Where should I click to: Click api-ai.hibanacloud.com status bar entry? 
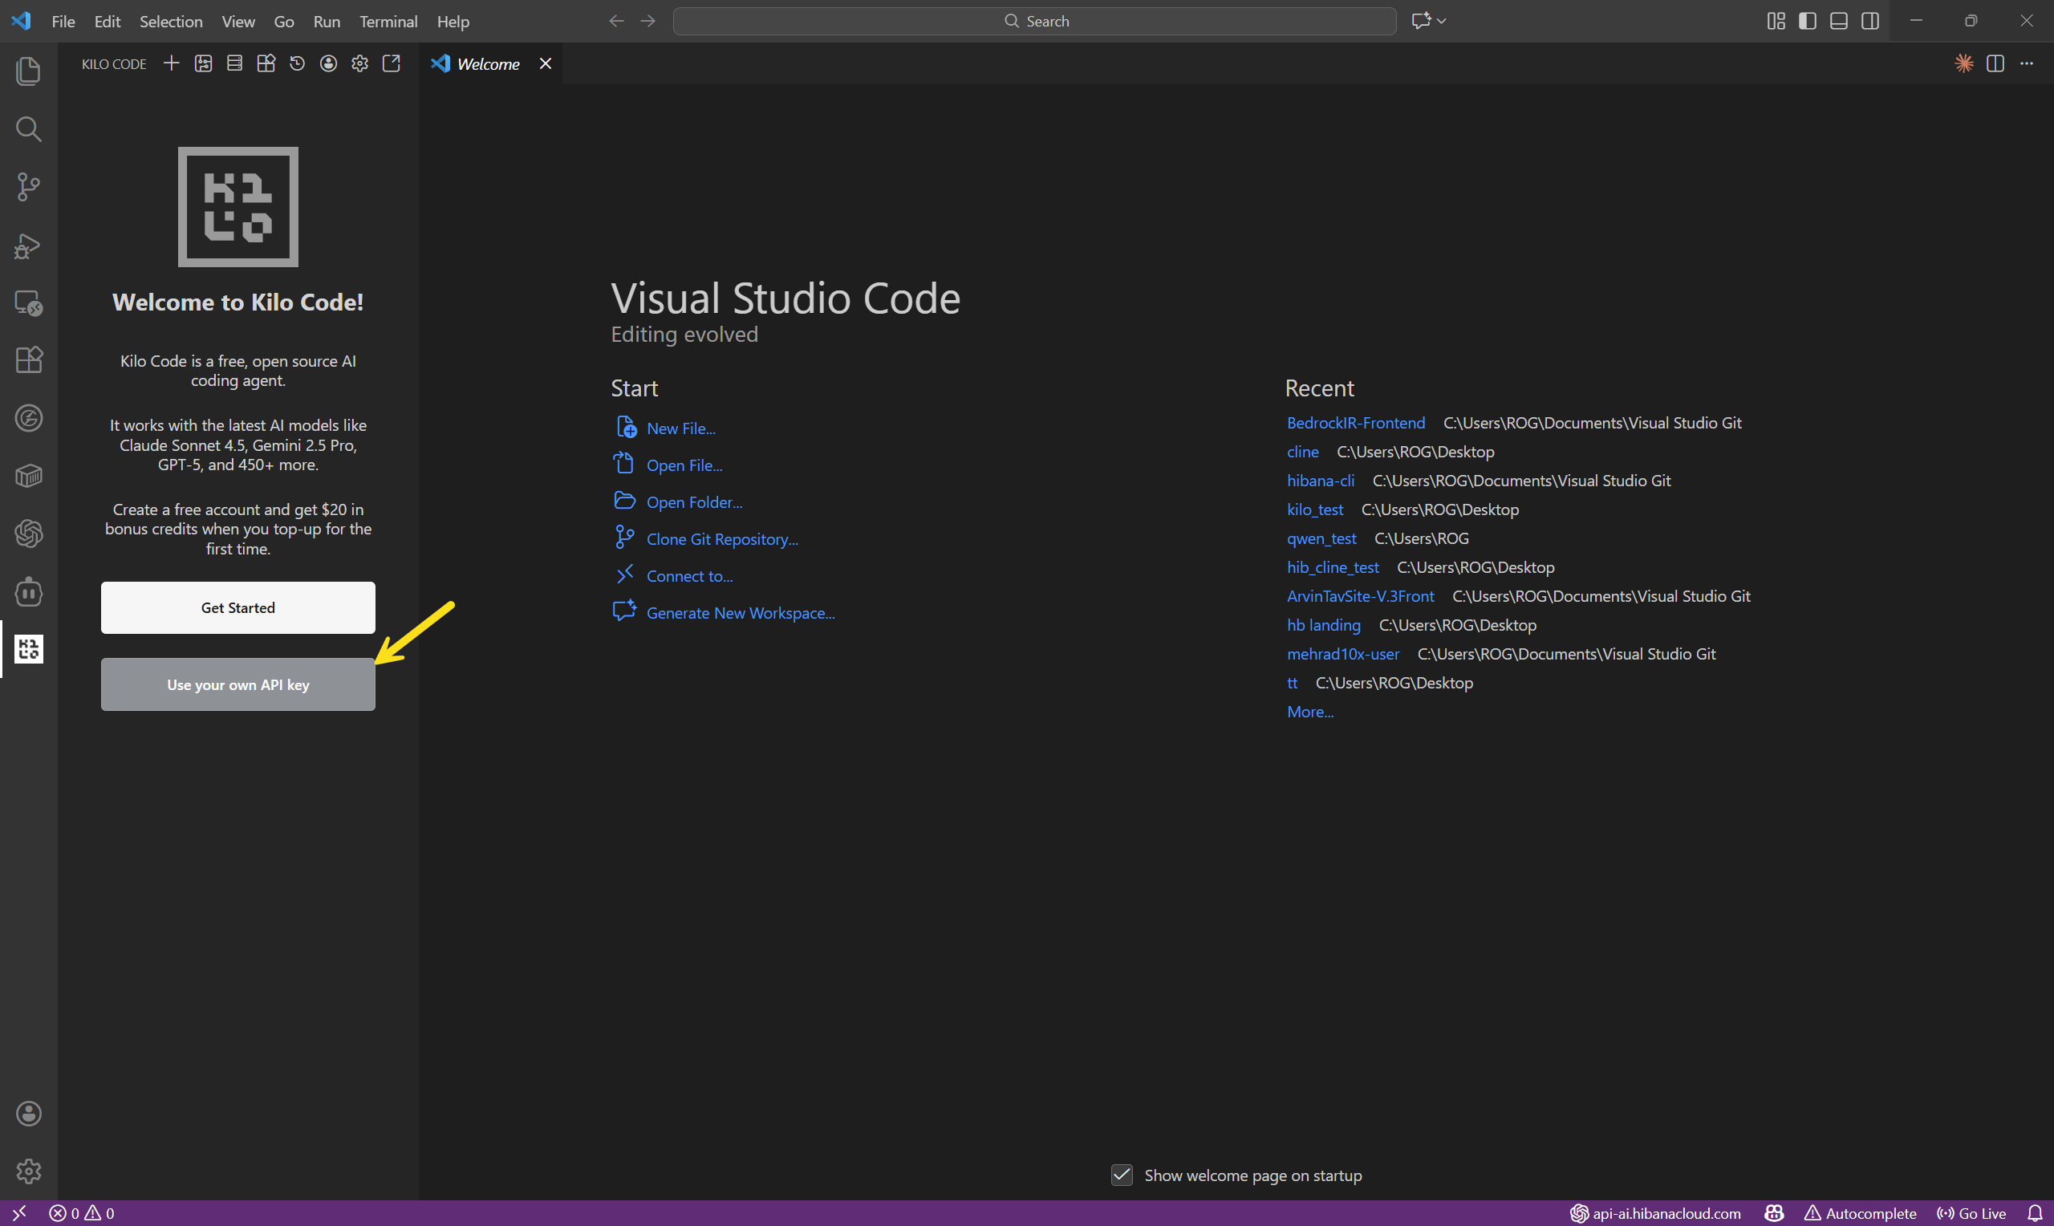click(x=1655, y=1213)
